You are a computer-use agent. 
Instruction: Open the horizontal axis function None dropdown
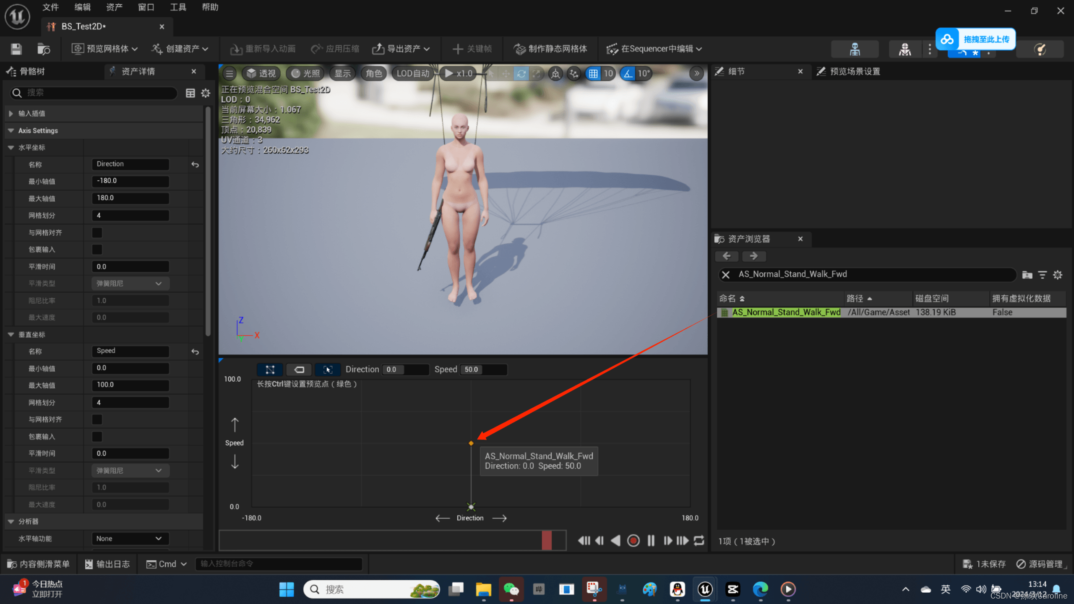pyautogui.click(x=130, y=539)
